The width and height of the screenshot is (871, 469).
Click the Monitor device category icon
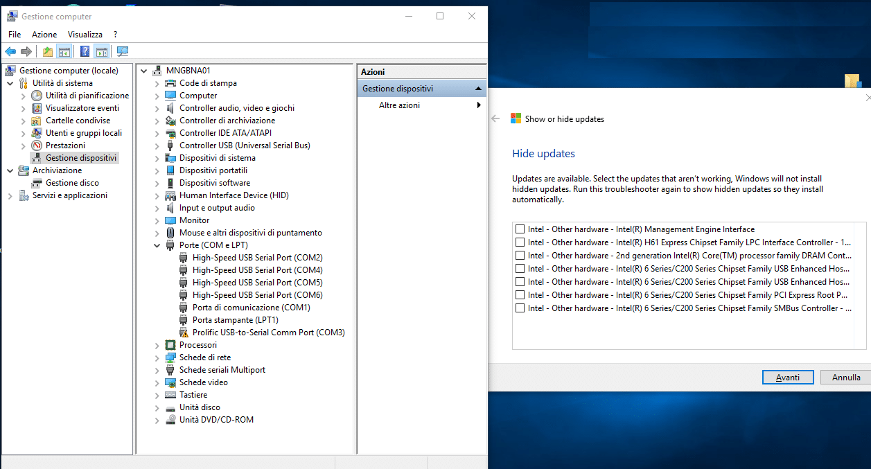170,220
